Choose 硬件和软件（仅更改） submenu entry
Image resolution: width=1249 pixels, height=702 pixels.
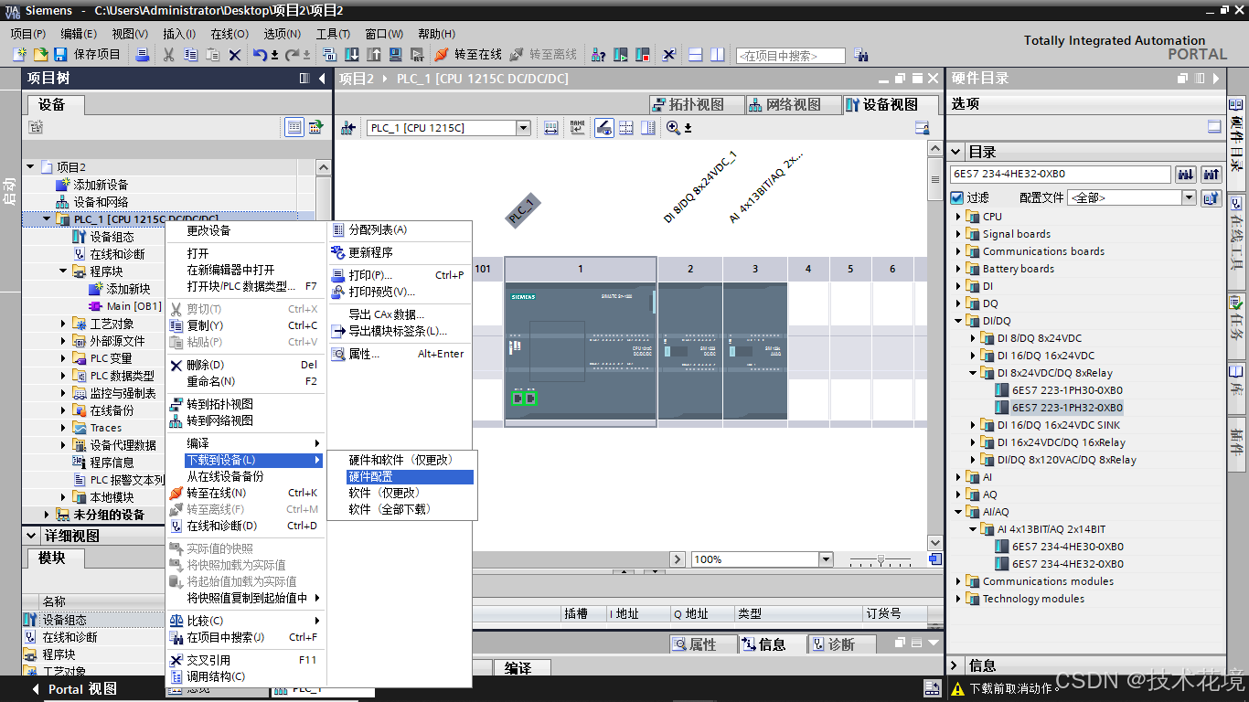click(x=400, y=460)
